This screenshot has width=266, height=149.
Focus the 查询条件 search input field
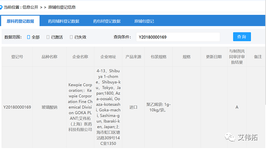tap(177, 37)
